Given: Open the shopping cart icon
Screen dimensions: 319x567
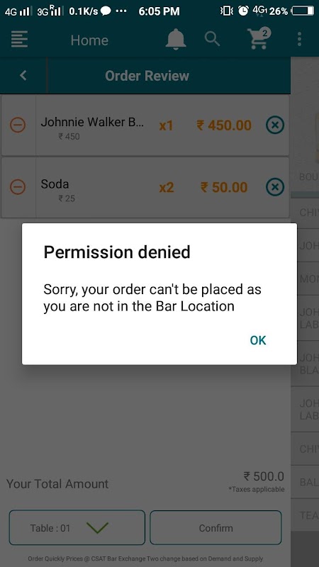Looking at the screenshot, I should pyautogui.click(x=257, y=39).
